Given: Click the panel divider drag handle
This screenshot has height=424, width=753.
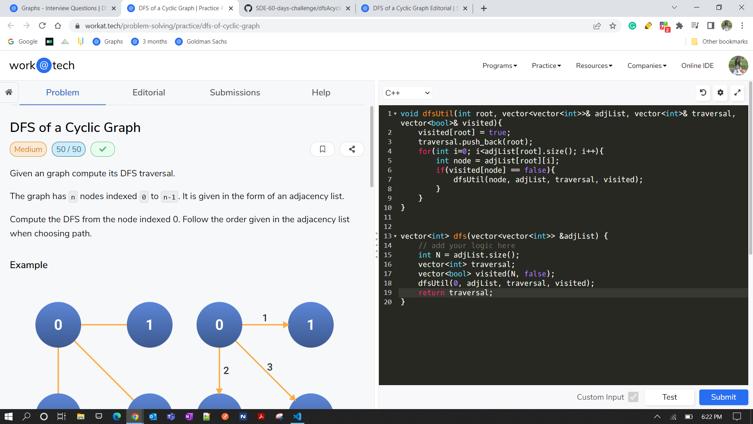Looking at the screenshot, I should 376,245.
